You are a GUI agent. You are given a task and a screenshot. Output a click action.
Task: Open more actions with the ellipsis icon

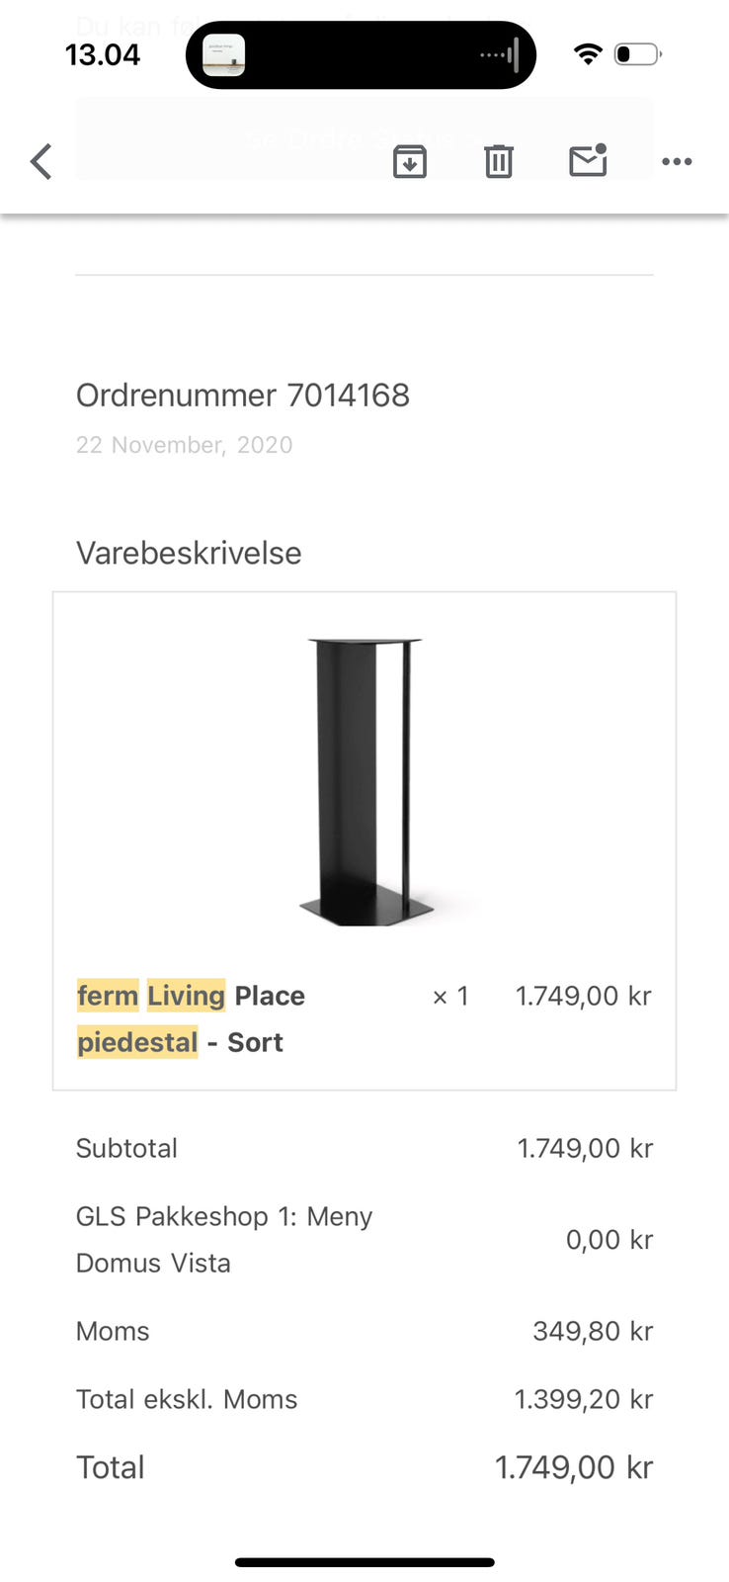677,161
